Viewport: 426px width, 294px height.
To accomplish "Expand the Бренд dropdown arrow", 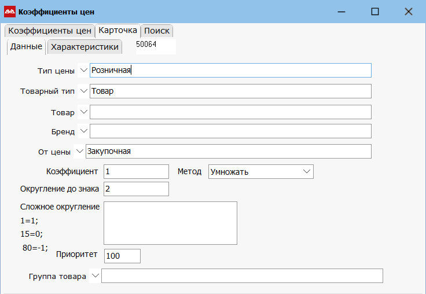I will click(x=83, y=131).
